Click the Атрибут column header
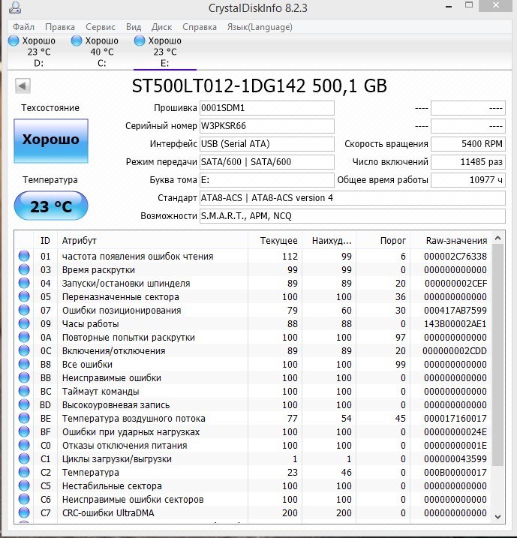 point(152,241)
